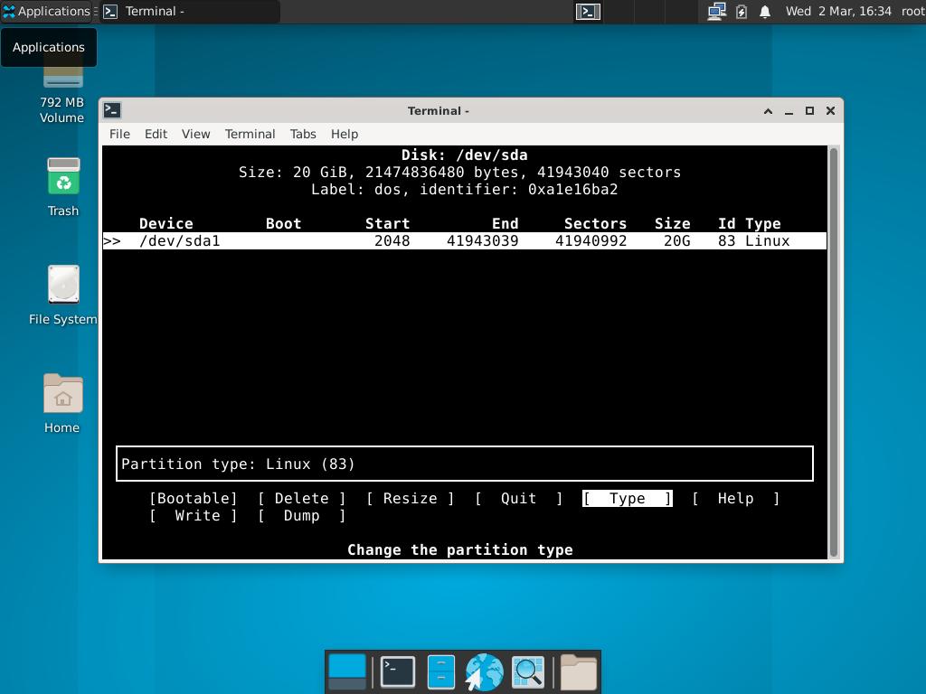
Task: Click the Delete option in cfdisk
Action: [x=302, y=499]
